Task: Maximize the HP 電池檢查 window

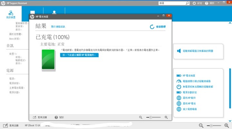Action: (163, 15)
